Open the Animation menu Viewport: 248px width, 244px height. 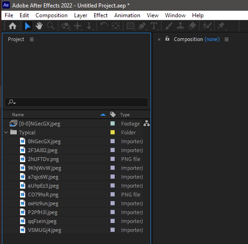pyautogui.click(x=127, y=15)
